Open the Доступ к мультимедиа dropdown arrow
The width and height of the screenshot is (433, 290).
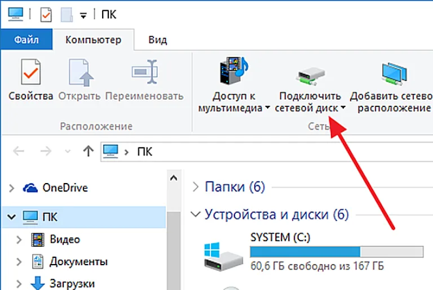[267, 108]
